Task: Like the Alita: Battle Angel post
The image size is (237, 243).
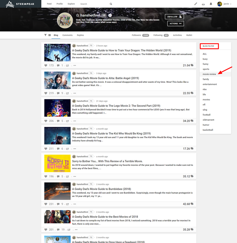Action: click(46, 93)
